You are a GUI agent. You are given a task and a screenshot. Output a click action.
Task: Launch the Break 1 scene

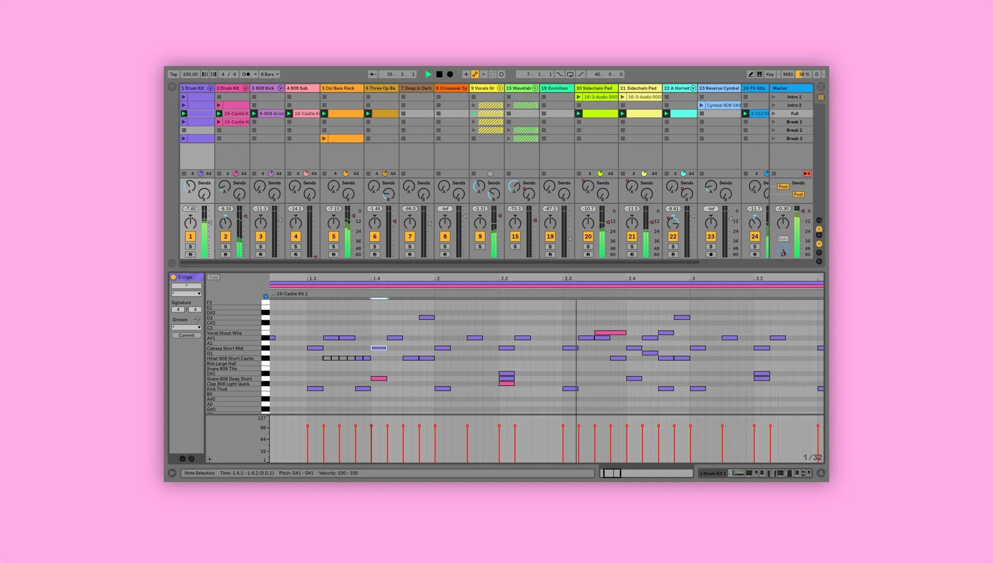click(774, 122)
